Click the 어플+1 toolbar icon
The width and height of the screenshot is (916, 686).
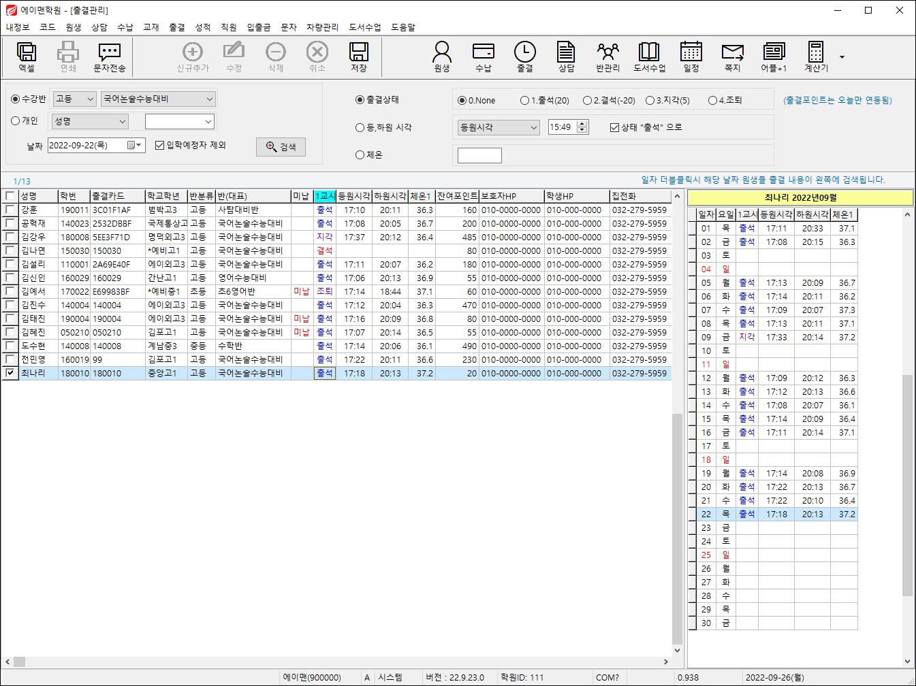point(774,56)
